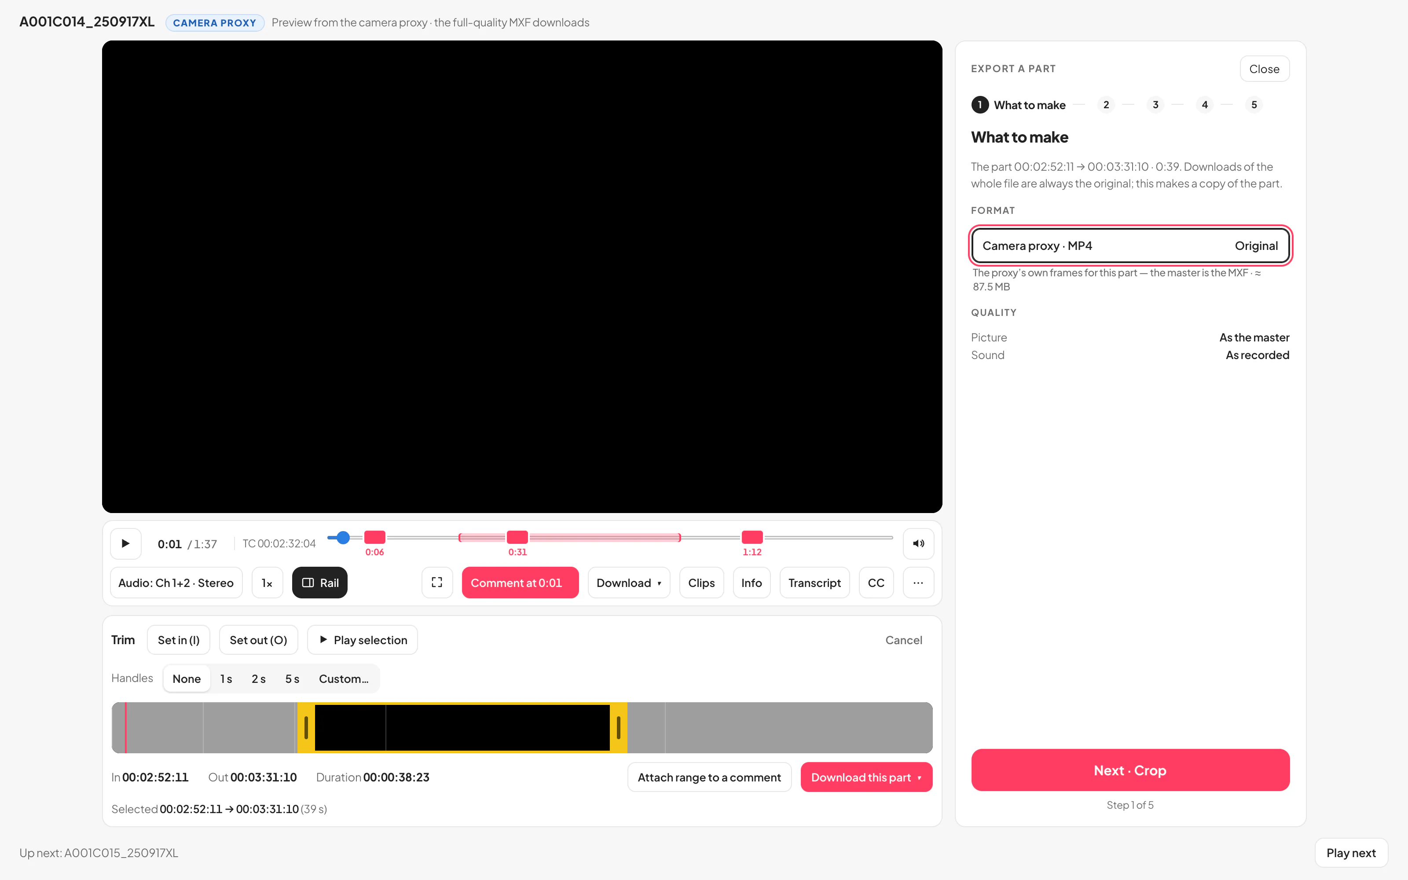Open the Clips panel
1408x880 pixels.
point(701,583)
